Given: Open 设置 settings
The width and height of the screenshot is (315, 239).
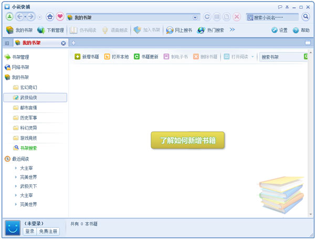Looking at the screenshot, I should click(x=279, y=30).
